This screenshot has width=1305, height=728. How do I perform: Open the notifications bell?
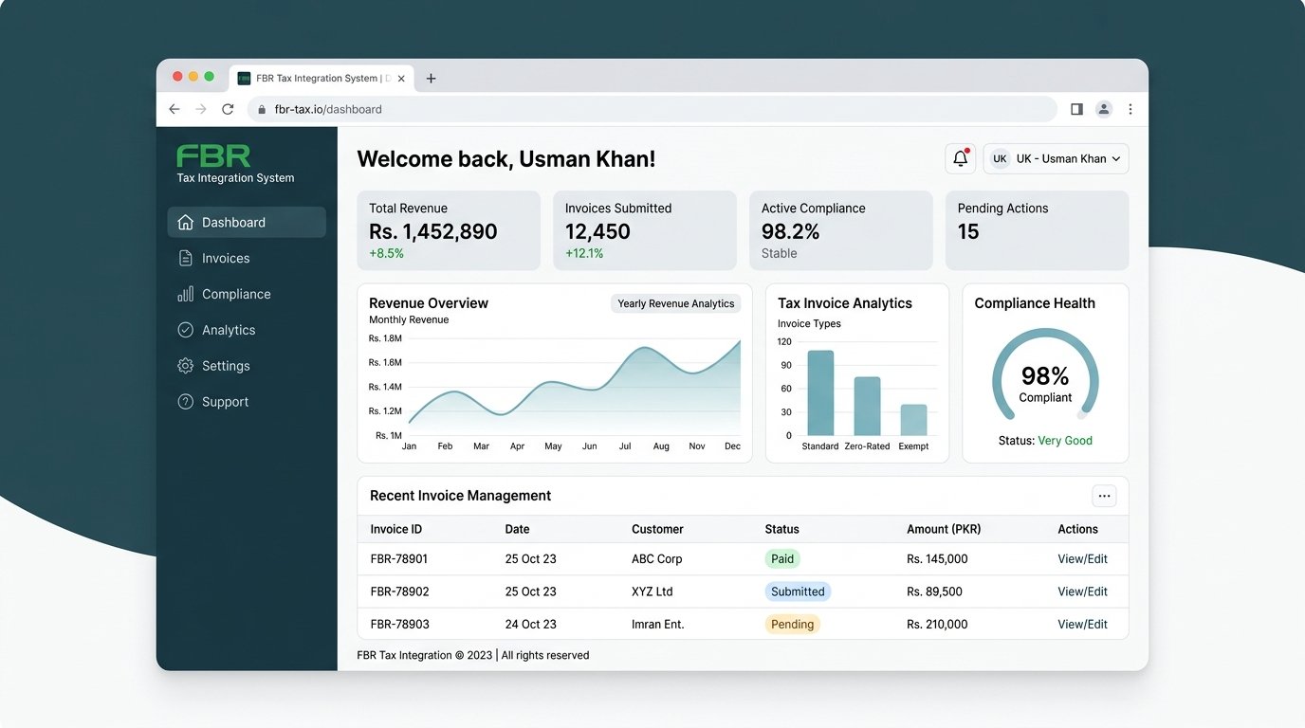pyautogui.click(x=960, y=158)
